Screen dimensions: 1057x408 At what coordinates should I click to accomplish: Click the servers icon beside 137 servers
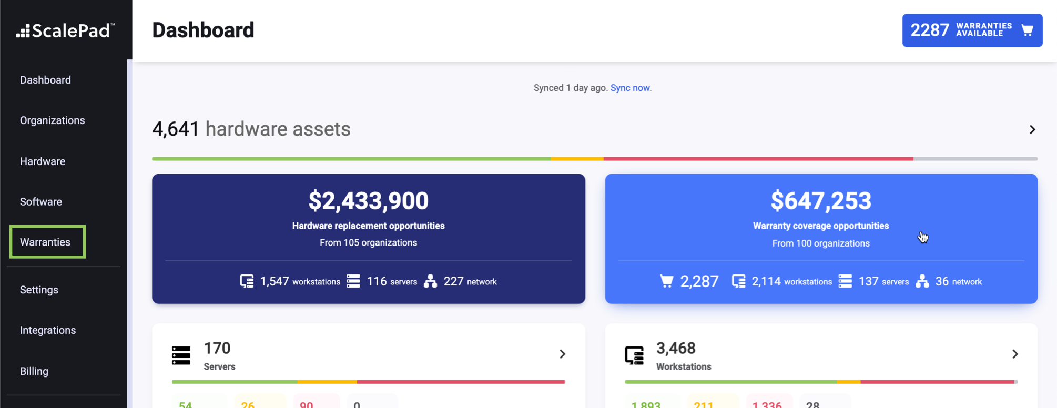click(x=845, y=281)
